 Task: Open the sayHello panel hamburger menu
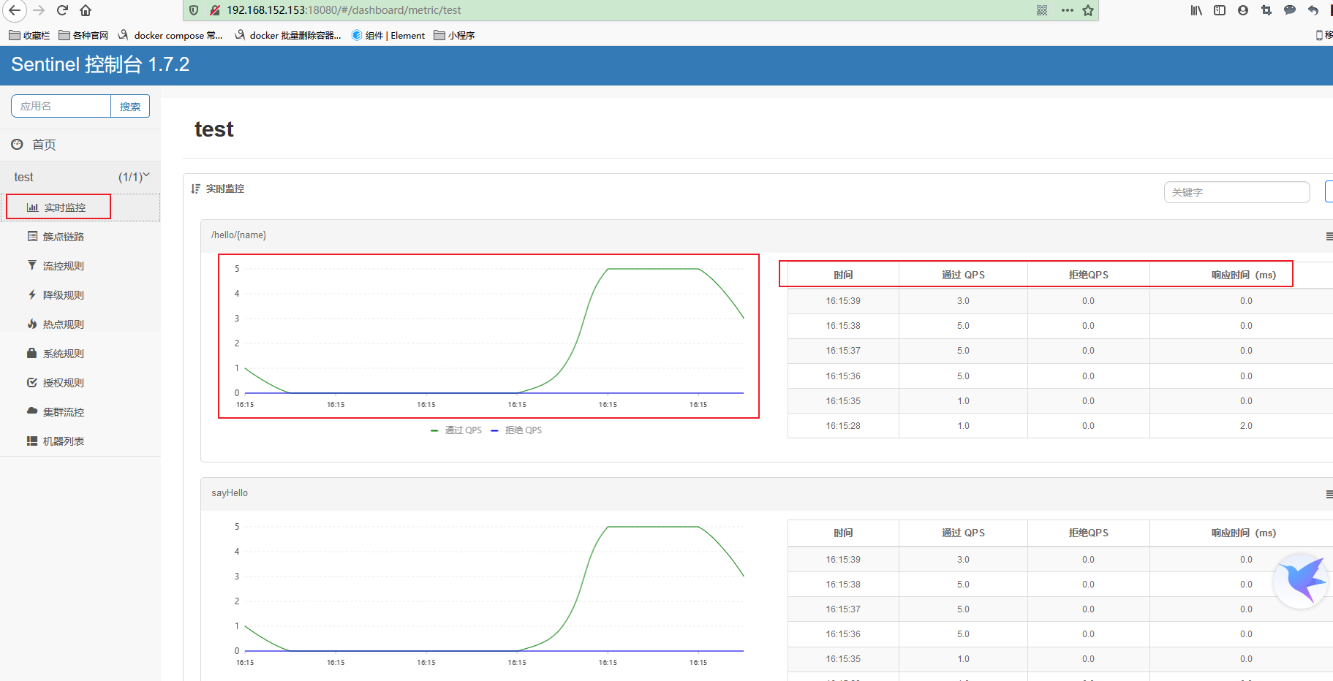click(x=1329, y=494)
